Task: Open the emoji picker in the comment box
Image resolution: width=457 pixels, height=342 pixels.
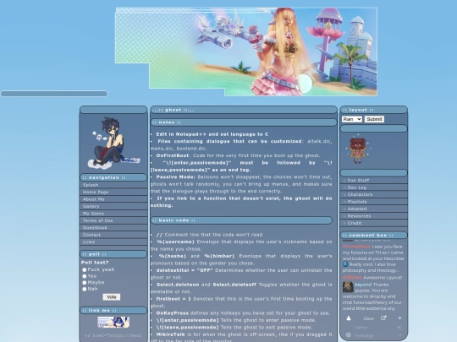Action: [x=349, y=335]
